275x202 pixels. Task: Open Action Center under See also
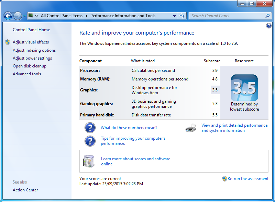[25, 190]
